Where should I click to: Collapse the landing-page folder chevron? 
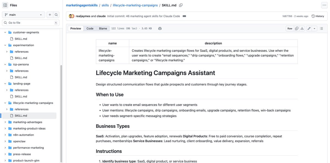click(x=5, y=84)
